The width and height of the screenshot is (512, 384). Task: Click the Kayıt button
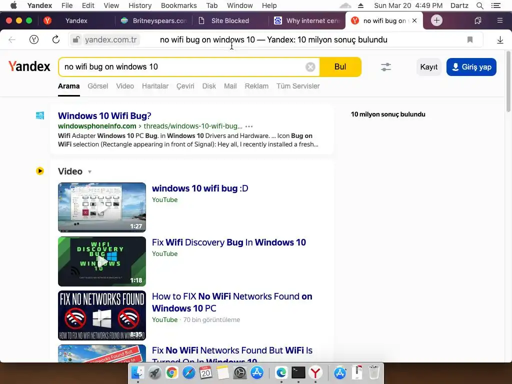428,67
